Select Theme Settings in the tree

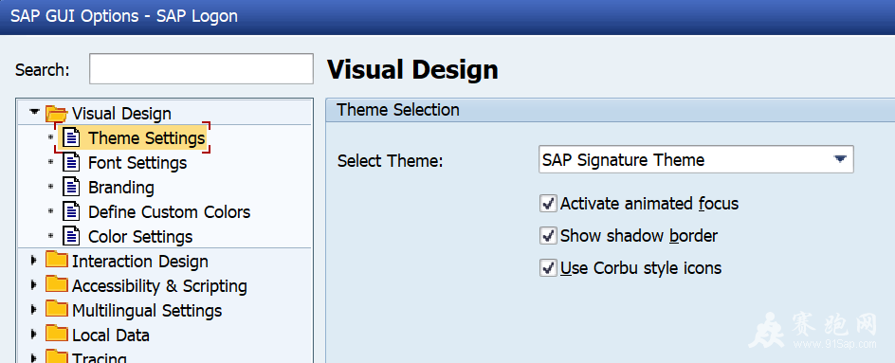pyautogui.click(x=146, y=138)
